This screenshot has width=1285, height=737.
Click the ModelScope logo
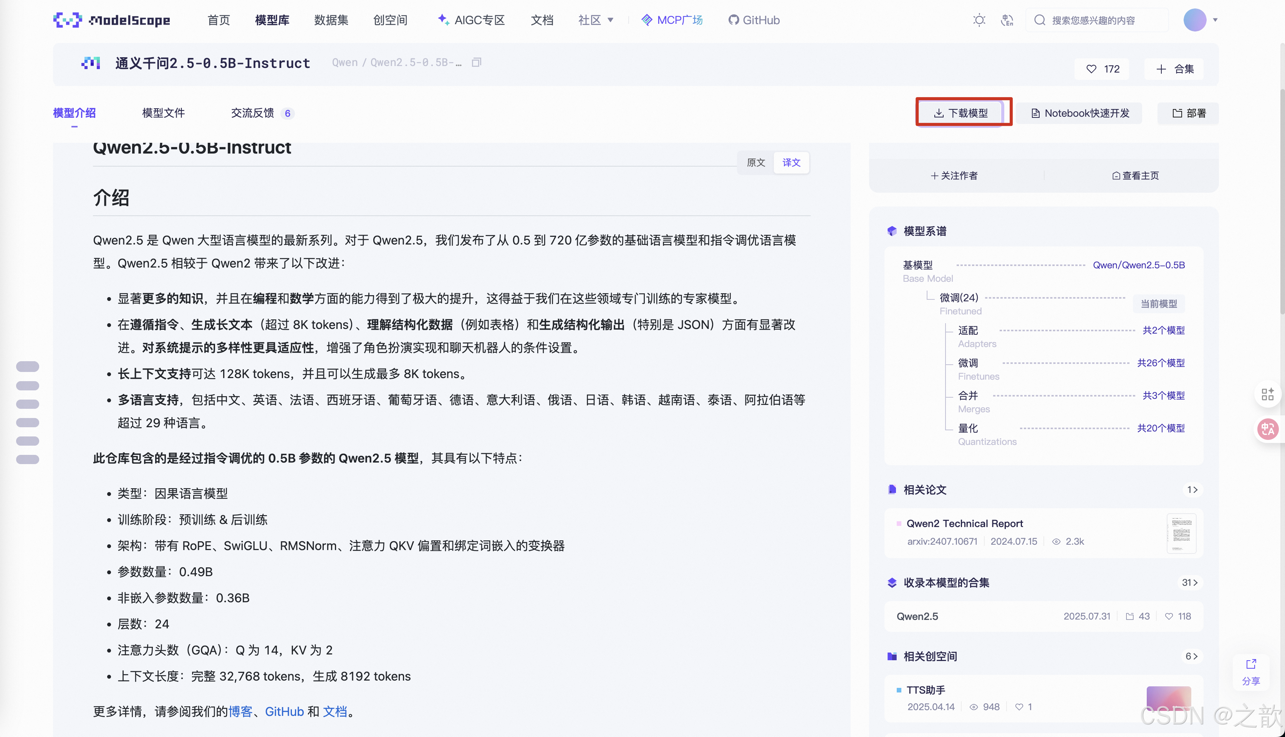click(111, 20)
